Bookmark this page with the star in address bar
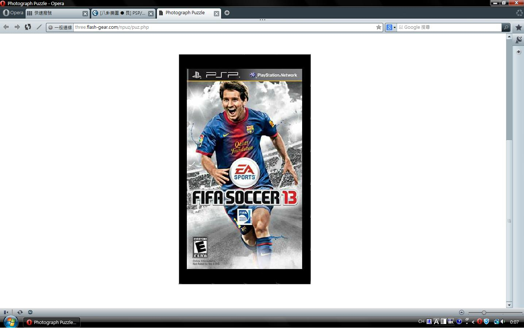Image resolution: width=524 pixels, height=328 pixels. pyautogui.click(x=379, y=27)
